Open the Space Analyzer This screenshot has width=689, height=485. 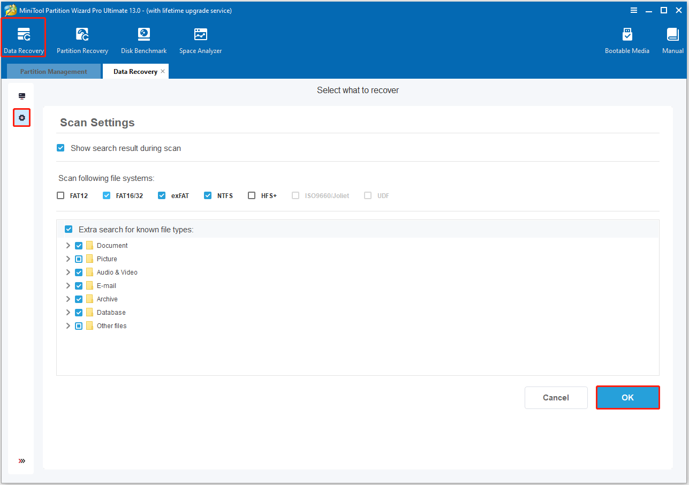200,39
